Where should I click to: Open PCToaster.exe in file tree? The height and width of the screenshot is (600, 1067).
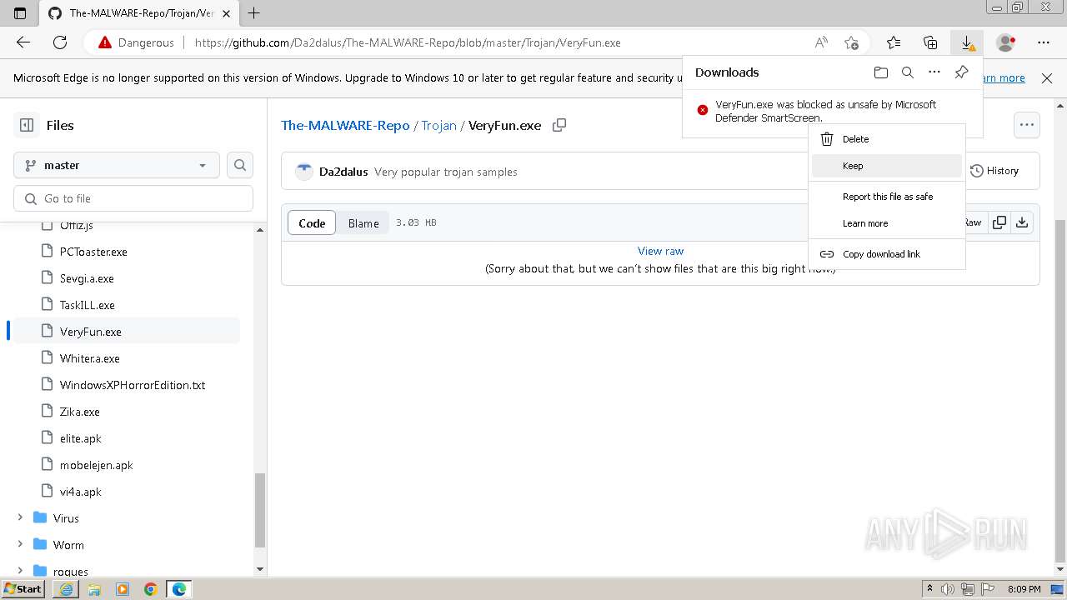pyautogui.click(x=93, y=252)
